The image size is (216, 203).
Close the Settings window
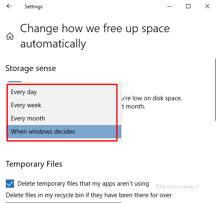pyautogui.click(x=207, y=6)
